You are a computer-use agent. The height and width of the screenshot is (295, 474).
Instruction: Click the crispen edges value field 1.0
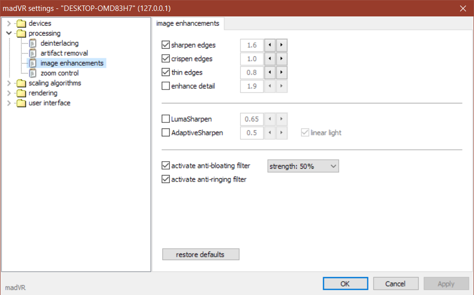point(252,59)
